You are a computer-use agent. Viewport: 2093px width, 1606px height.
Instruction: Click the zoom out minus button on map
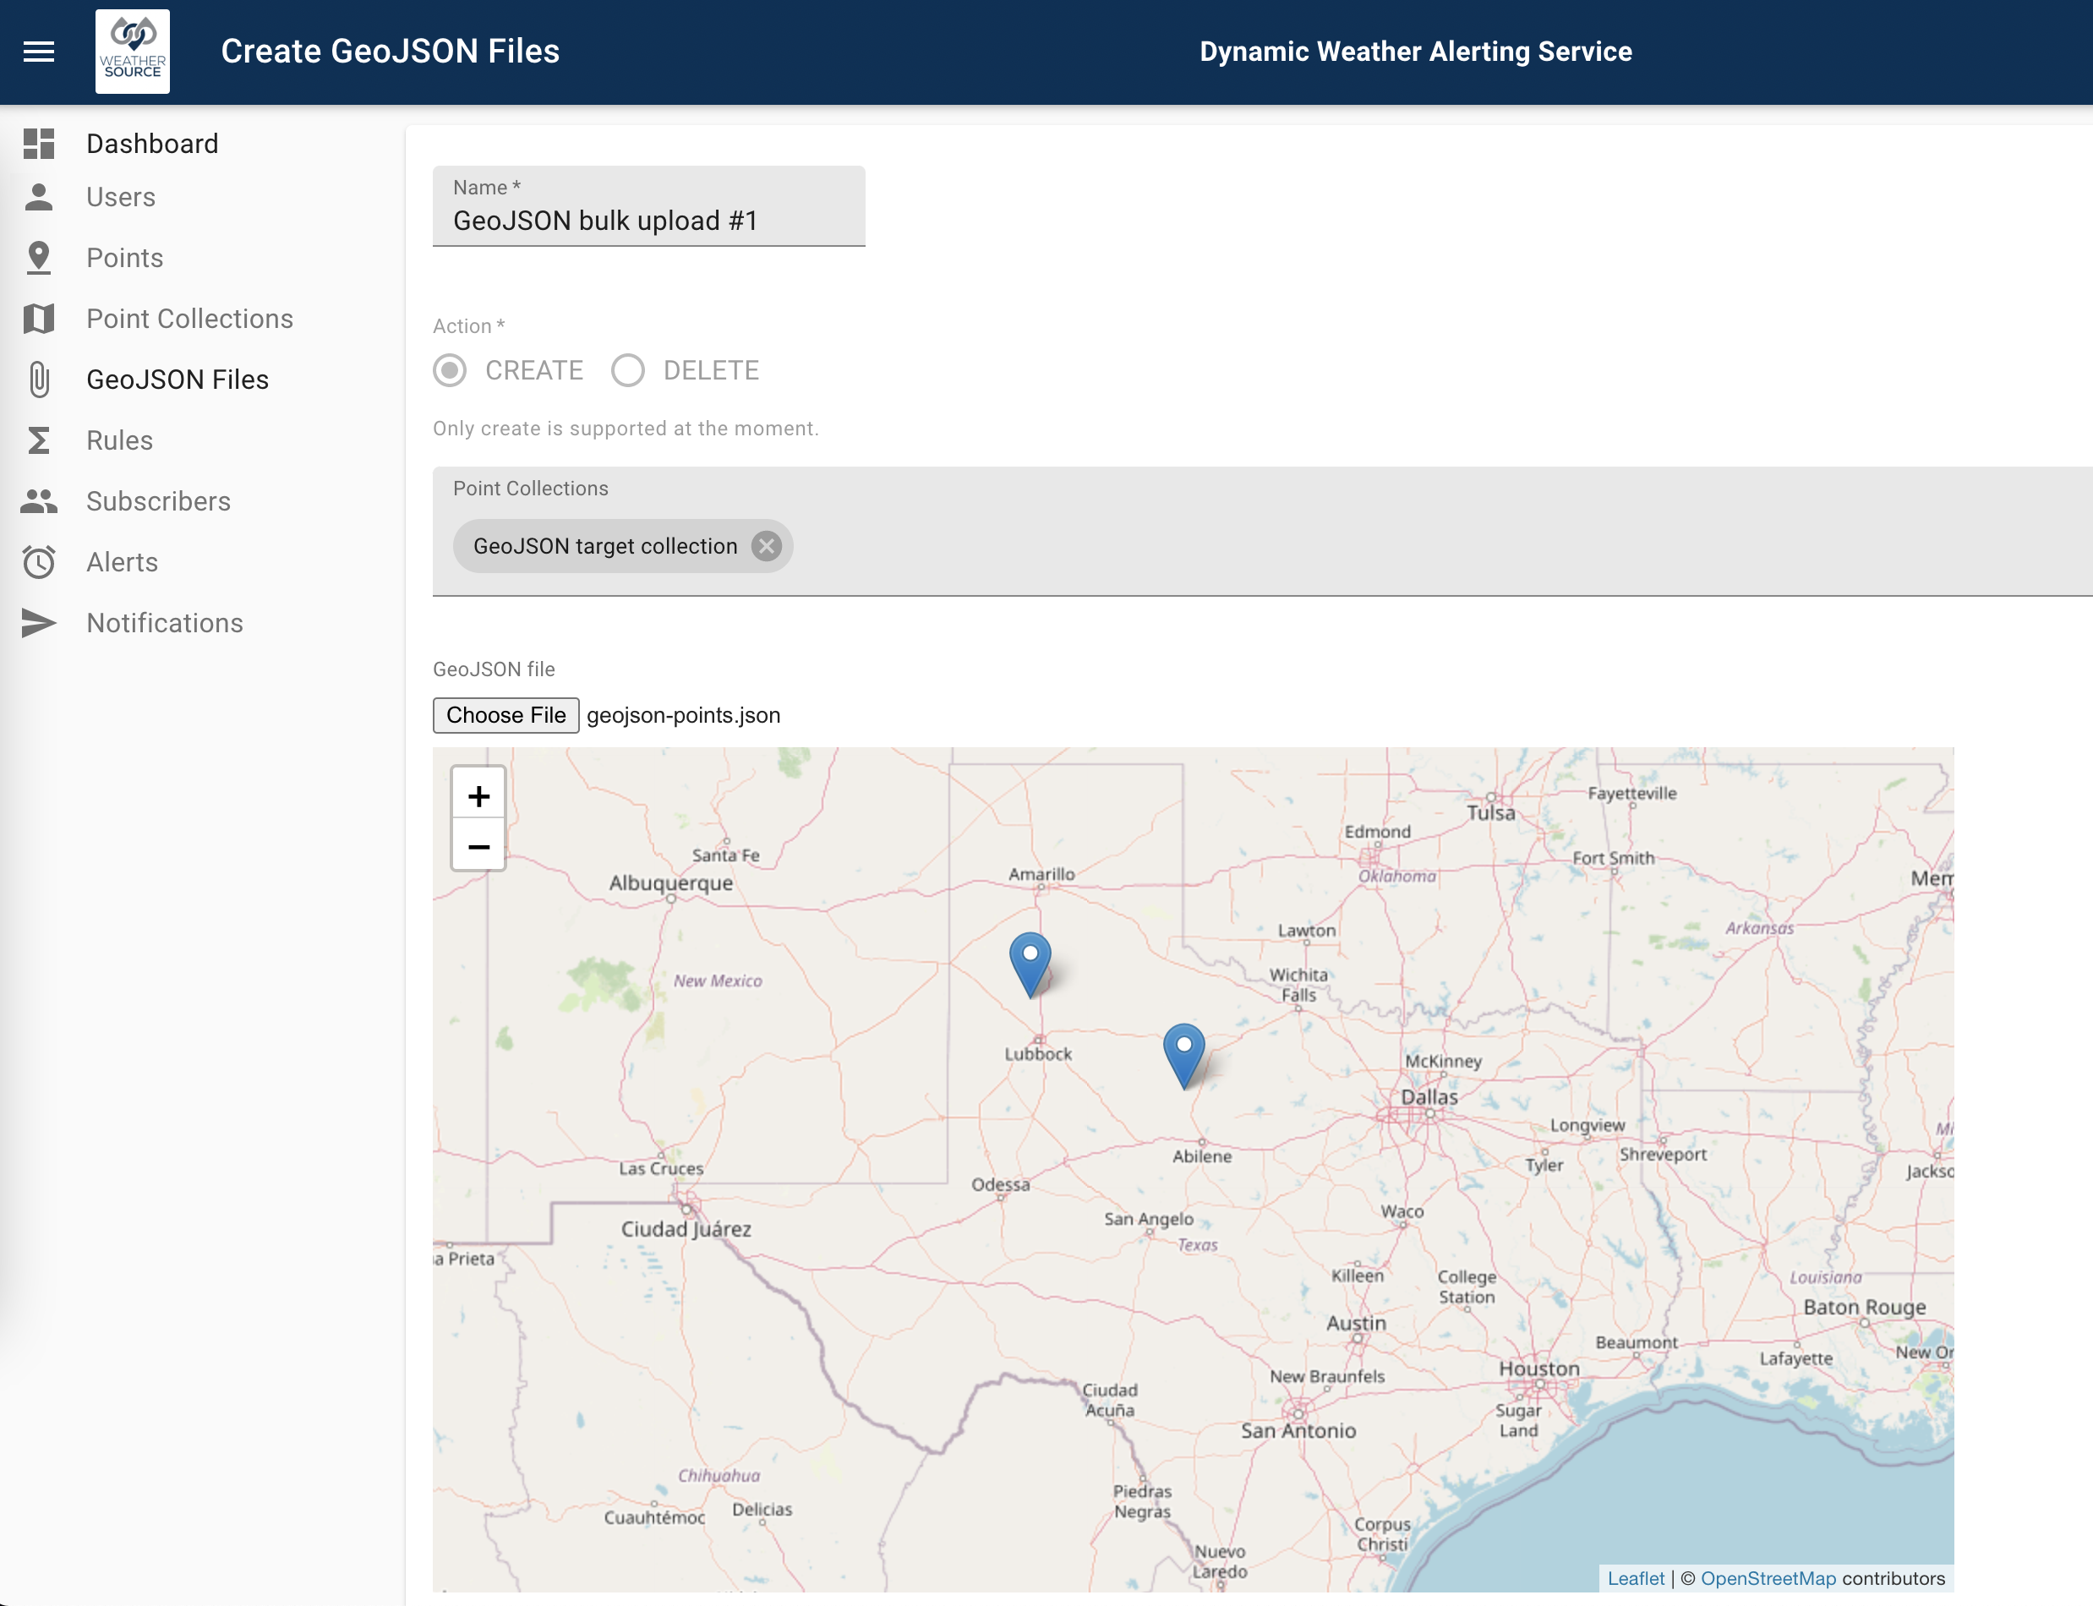point(479,847)
